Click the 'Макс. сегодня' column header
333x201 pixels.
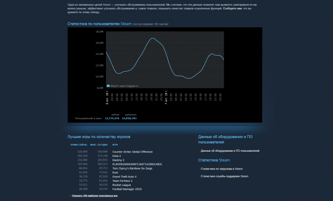pos(99,145)
